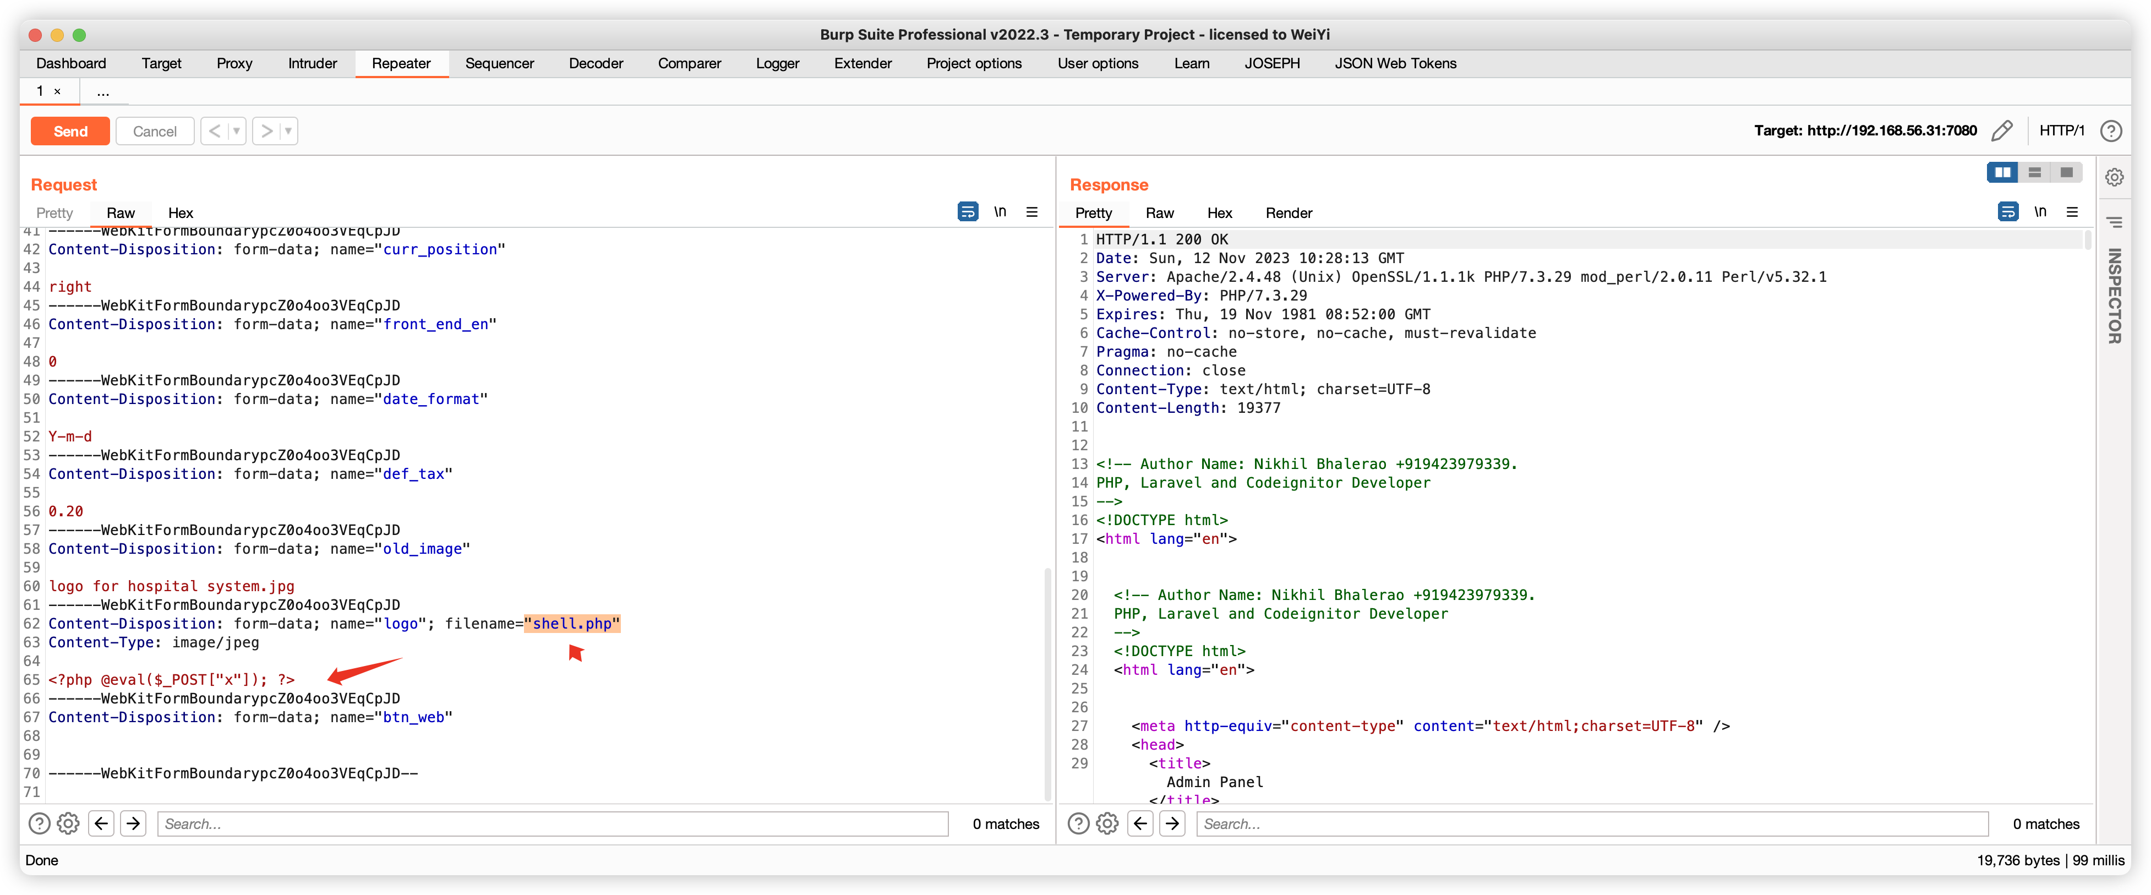Jump to next Response search match
2151x895 pixels.
pos(1172,824)
